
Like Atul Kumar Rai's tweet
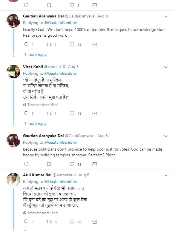(72, 222)
